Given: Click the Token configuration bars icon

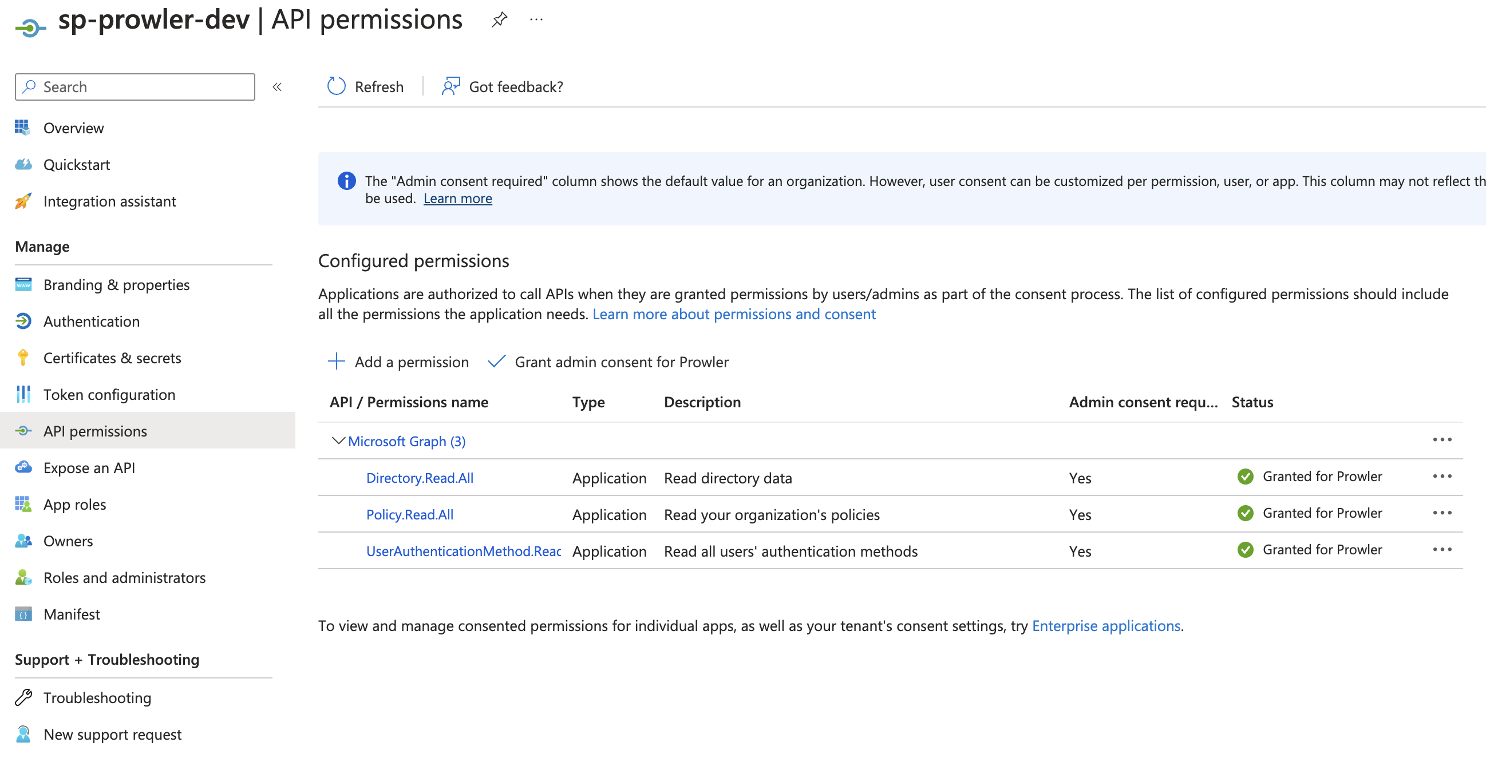Looking at the screenshot, I should click(x=23, y=394).
